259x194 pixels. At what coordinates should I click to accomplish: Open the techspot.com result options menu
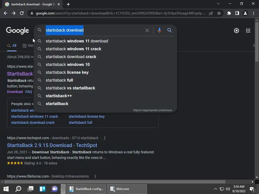point(105,138)
